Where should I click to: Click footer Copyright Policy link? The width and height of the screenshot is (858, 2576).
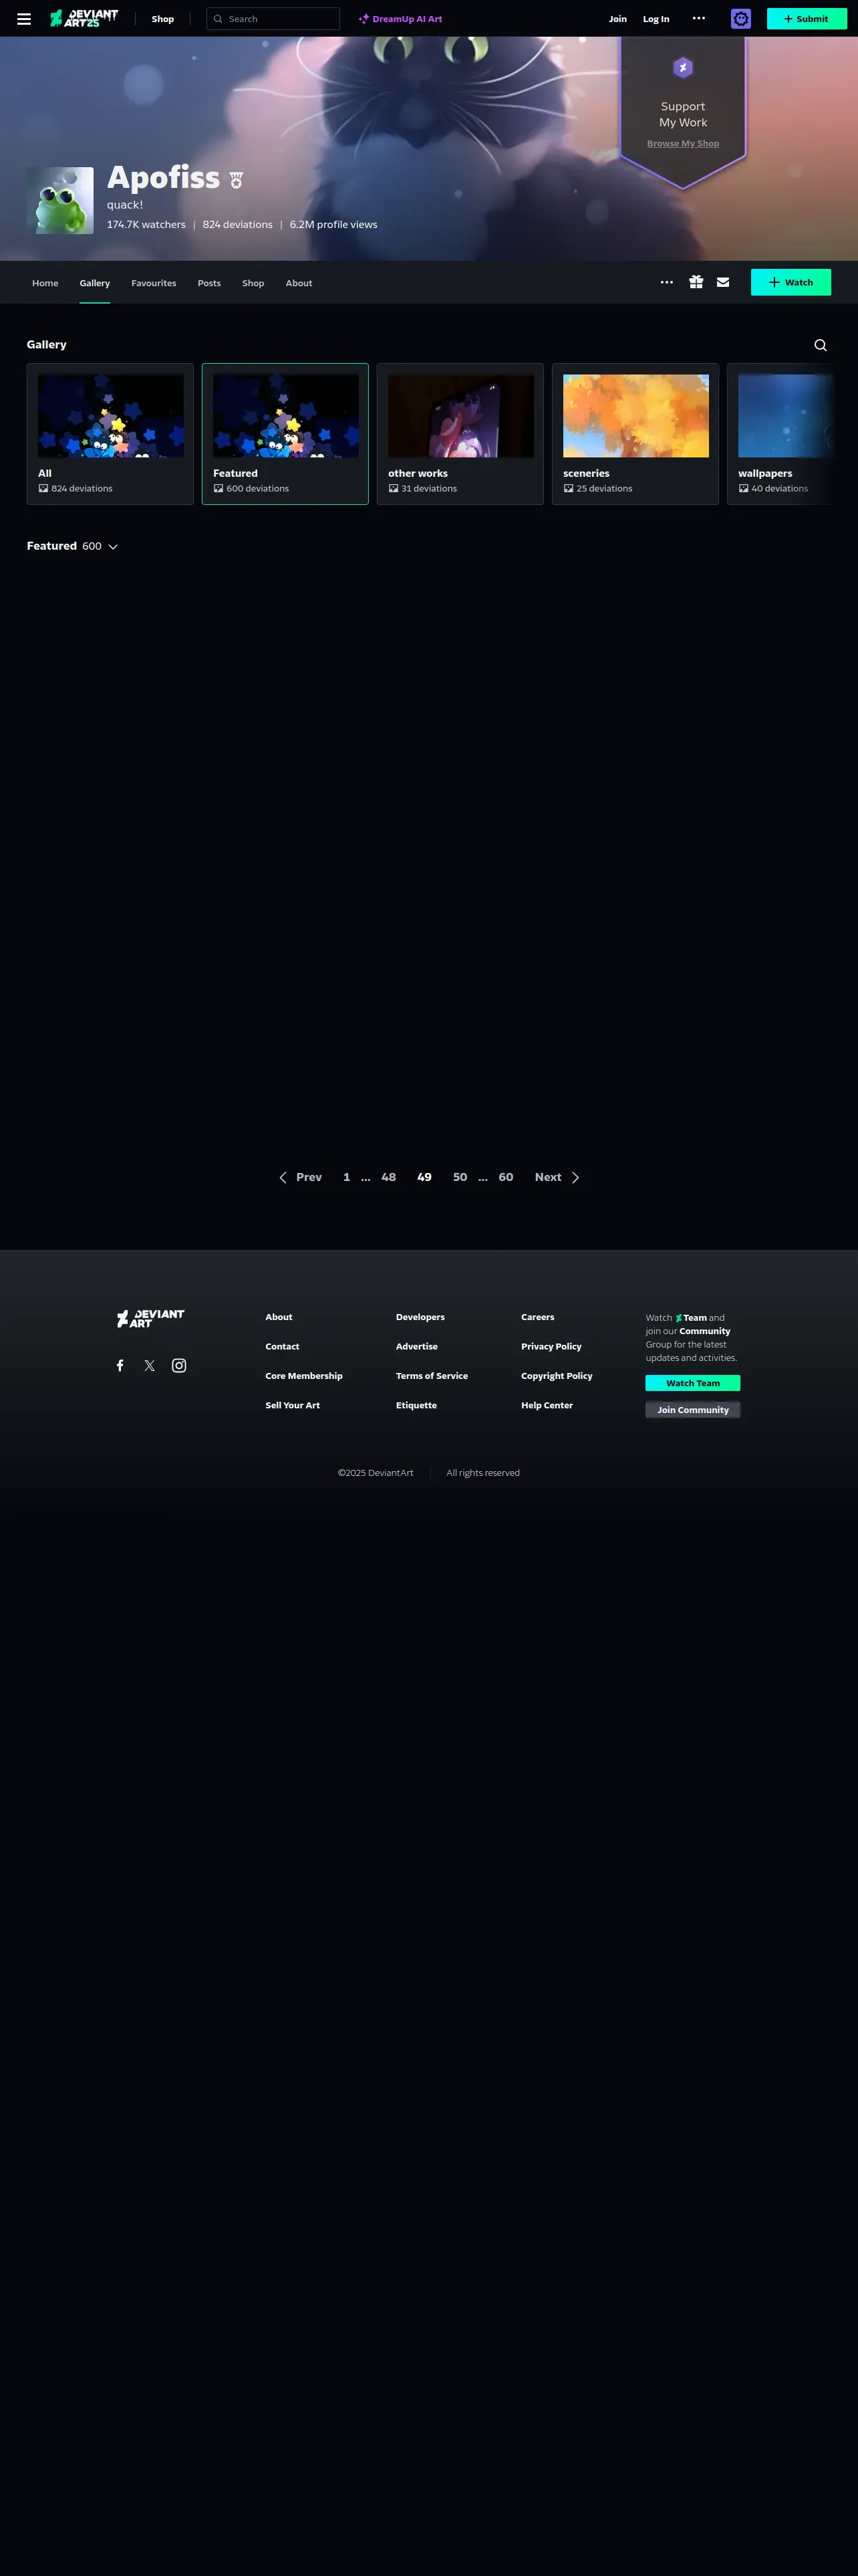point(557,1376)
